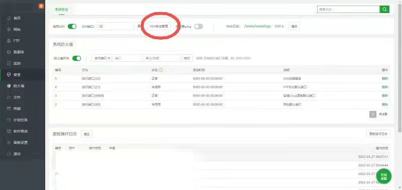Select the 安全 shield icon in sidebar
Viewport: 402px width, 190px height.
click(x=9, y=75)
